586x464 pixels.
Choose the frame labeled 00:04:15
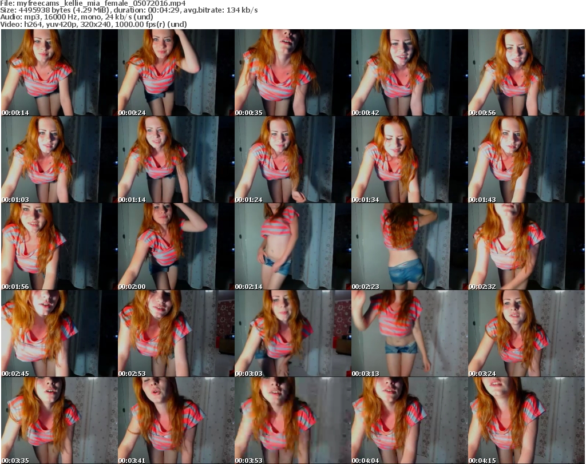[526, 421]
